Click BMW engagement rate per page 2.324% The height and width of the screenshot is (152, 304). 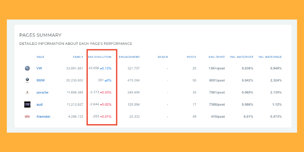(276, 80)
